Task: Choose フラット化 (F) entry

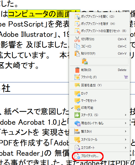Action: coord(99,77)
